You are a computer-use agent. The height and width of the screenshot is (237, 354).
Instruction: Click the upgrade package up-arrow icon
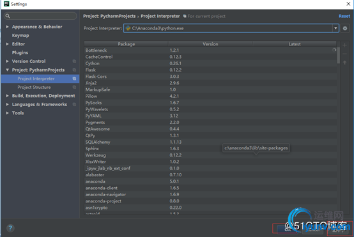pyautogui.click(x=344, y=63)
